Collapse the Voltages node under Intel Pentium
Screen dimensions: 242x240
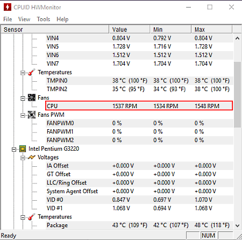tap(23, 158)
